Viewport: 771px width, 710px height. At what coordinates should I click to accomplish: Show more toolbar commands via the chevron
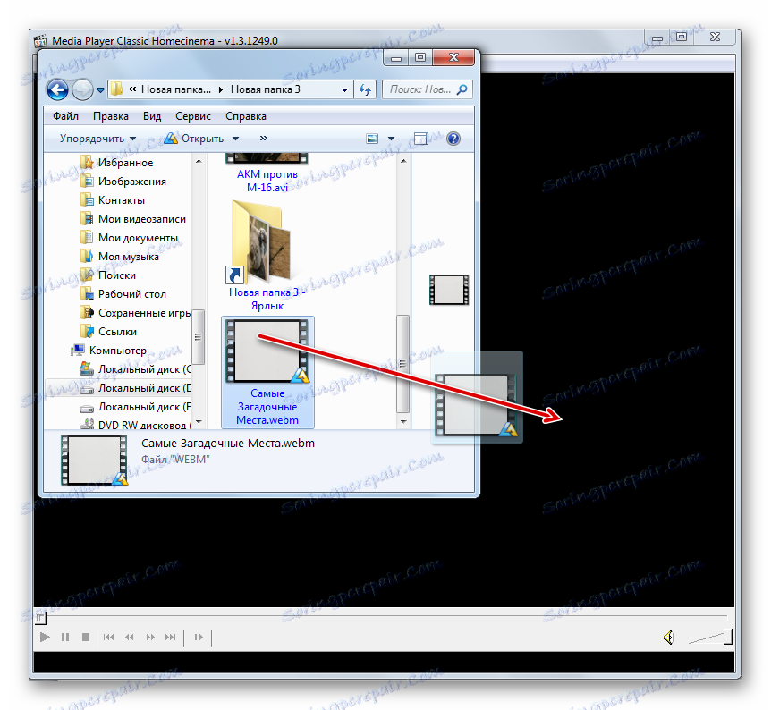[x=264, y=139]
